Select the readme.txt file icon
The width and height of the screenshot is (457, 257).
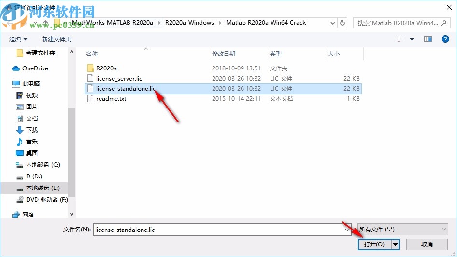point(90,99)
